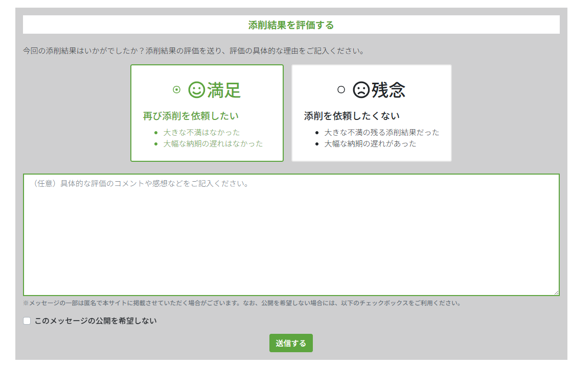Click the 残念 label text
The image size is (571, 367).
click(389, 90)
